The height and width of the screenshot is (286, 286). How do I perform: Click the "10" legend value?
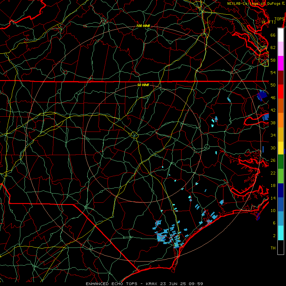point(273,211)
